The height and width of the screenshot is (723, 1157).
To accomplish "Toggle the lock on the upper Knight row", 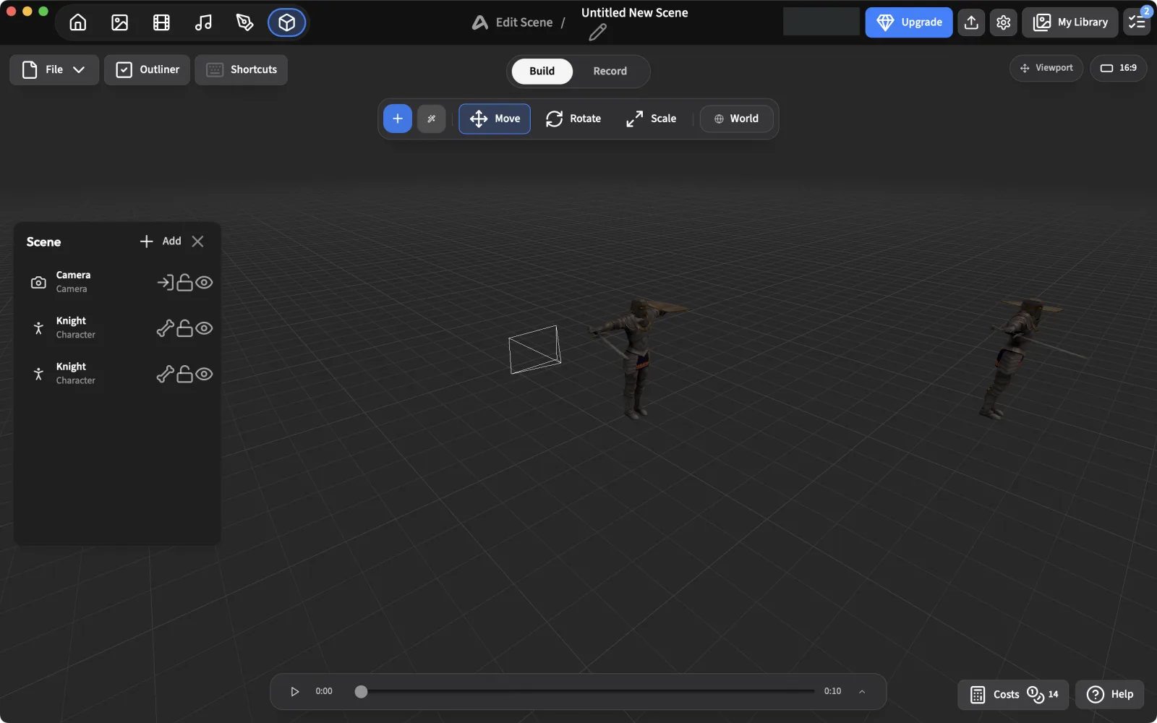I will (185, 328).
